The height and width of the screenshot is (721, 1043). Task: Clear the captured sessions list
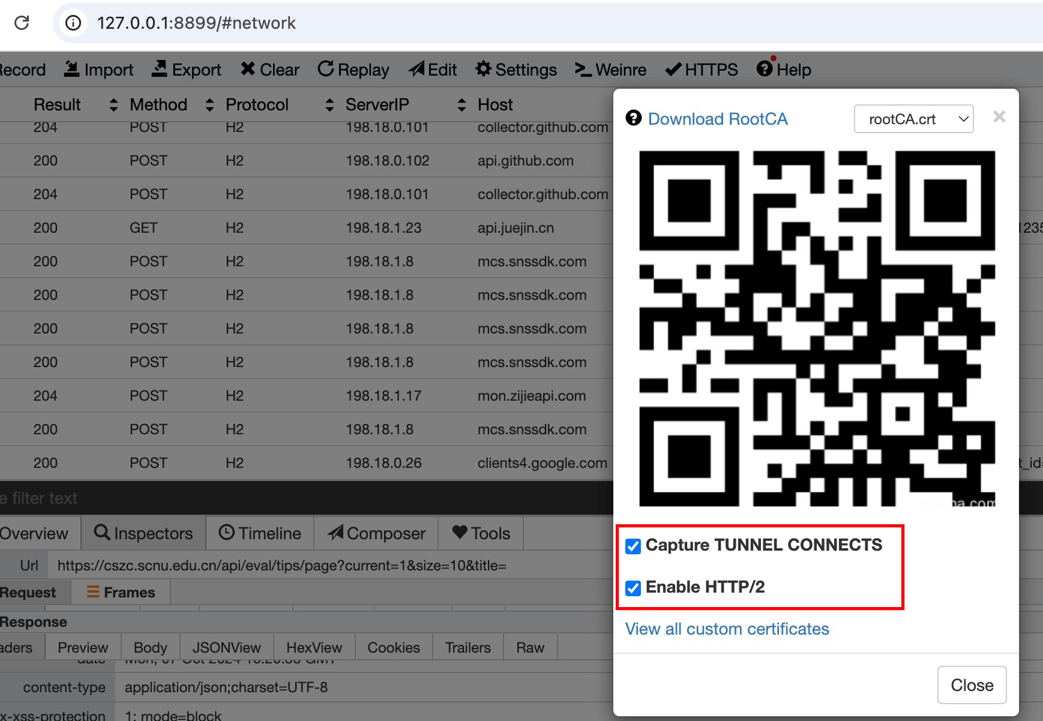[x=269, y=70]
